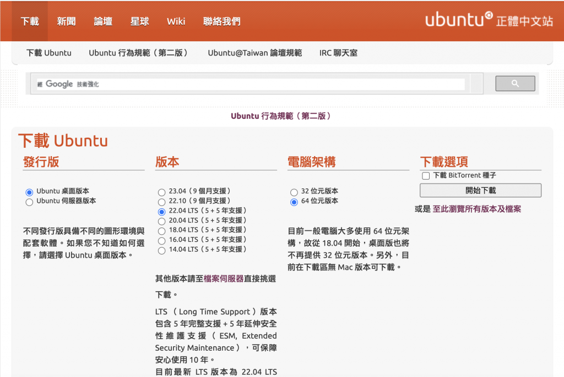Click the 發行版 section heading
This screenshot has height=377, width=564.
pyautogui.click(x=41, y=162)
